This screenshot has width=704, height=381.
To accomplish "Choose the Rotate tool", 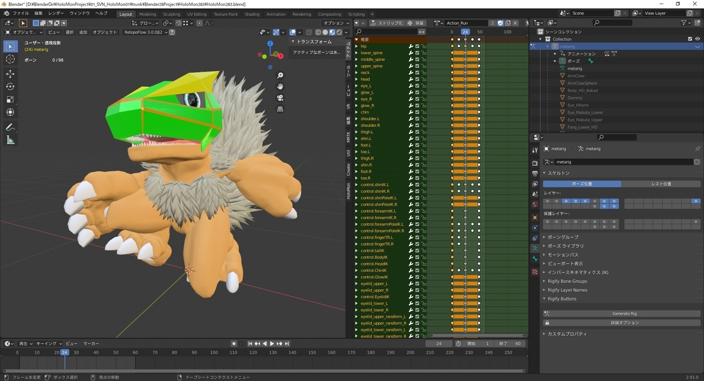I will coord(11,87).
